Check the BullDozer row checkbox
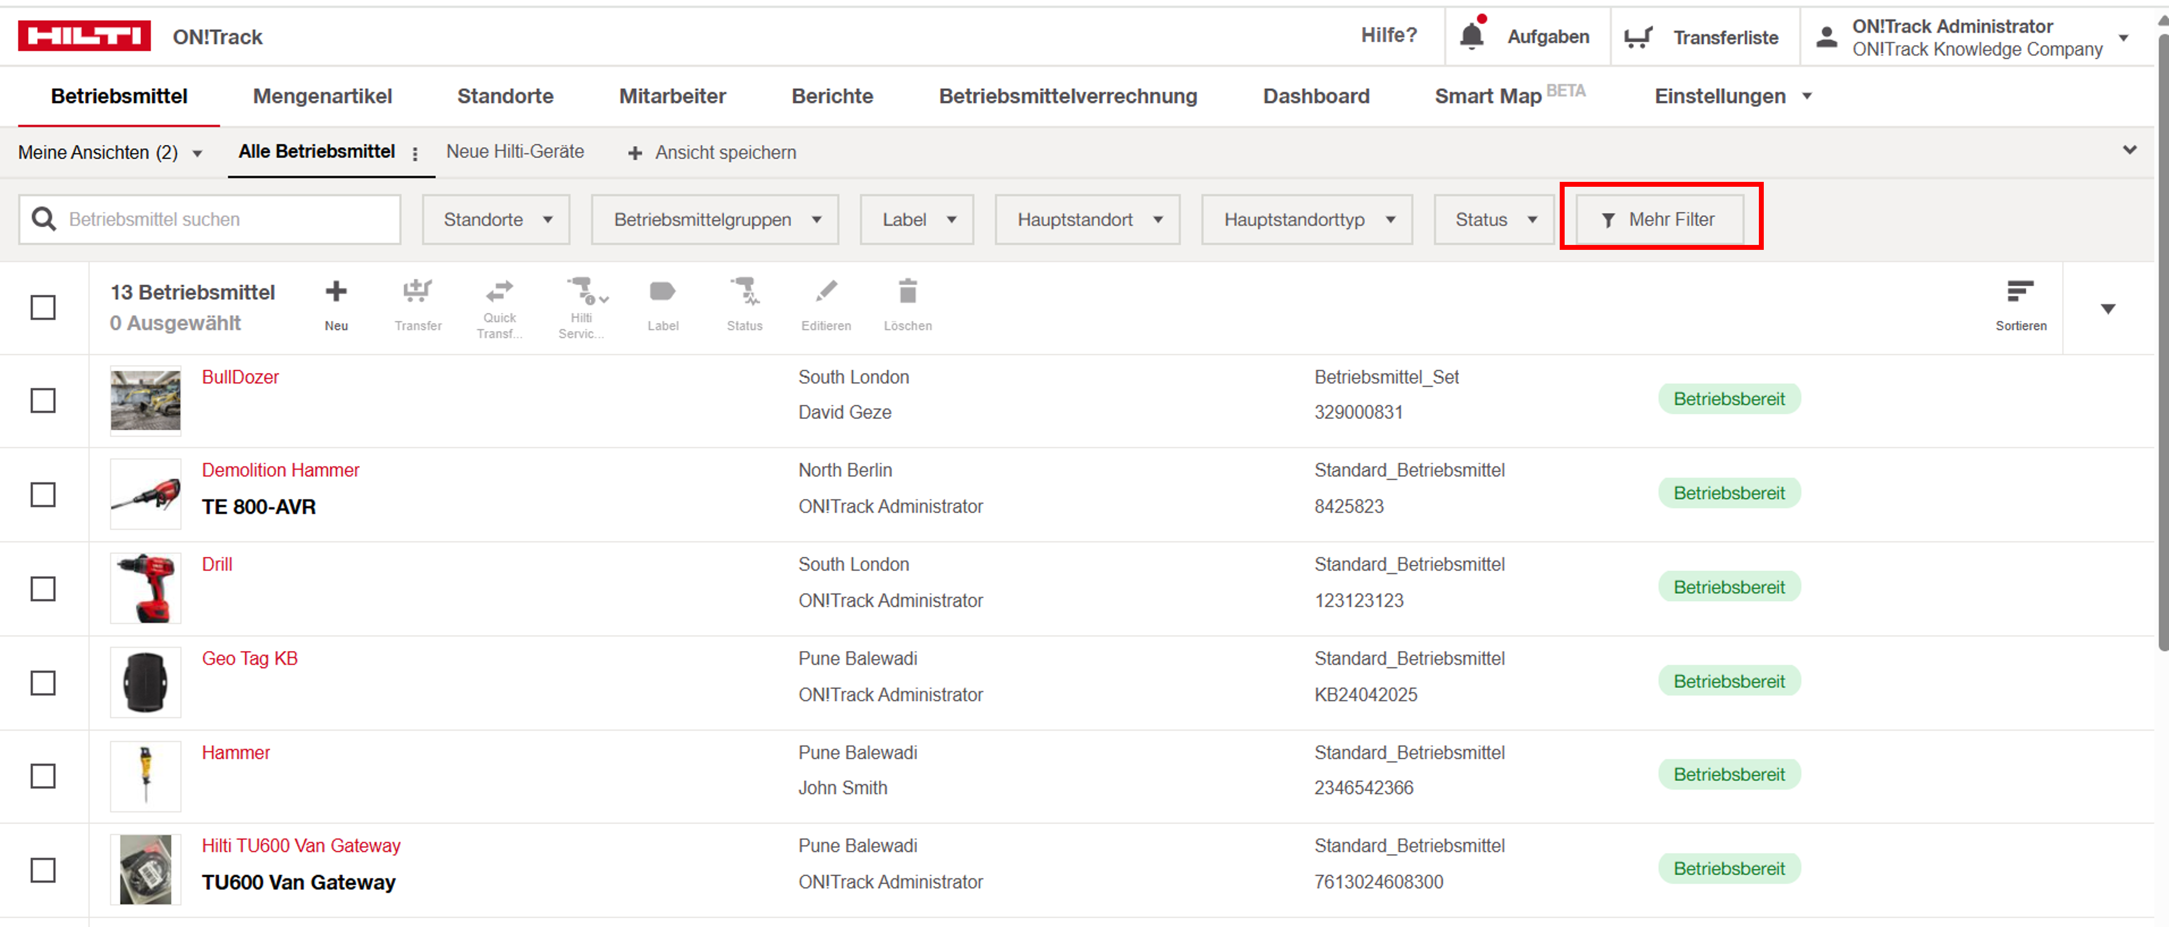This screenshot has height=927, width=2169. (x=43, y=400)
